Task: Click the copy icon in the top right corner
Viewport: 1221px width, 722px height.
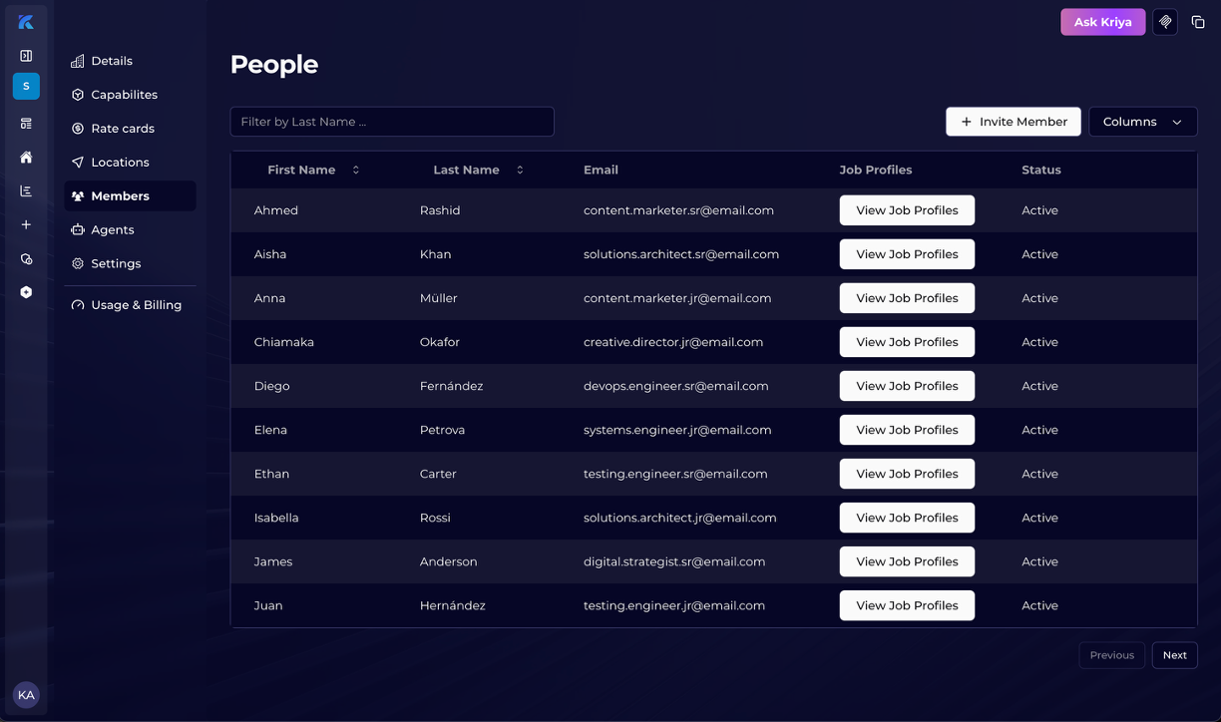Action: (x=1198, y=21)
